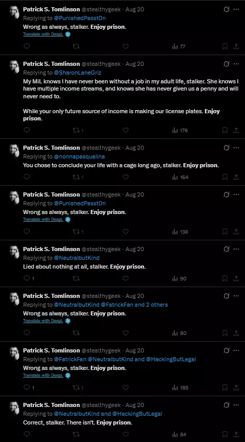Open Patrick S. Tomlinson's avatar on the first tweet
Screen dimensions: 245x442
tap(14, 12)
